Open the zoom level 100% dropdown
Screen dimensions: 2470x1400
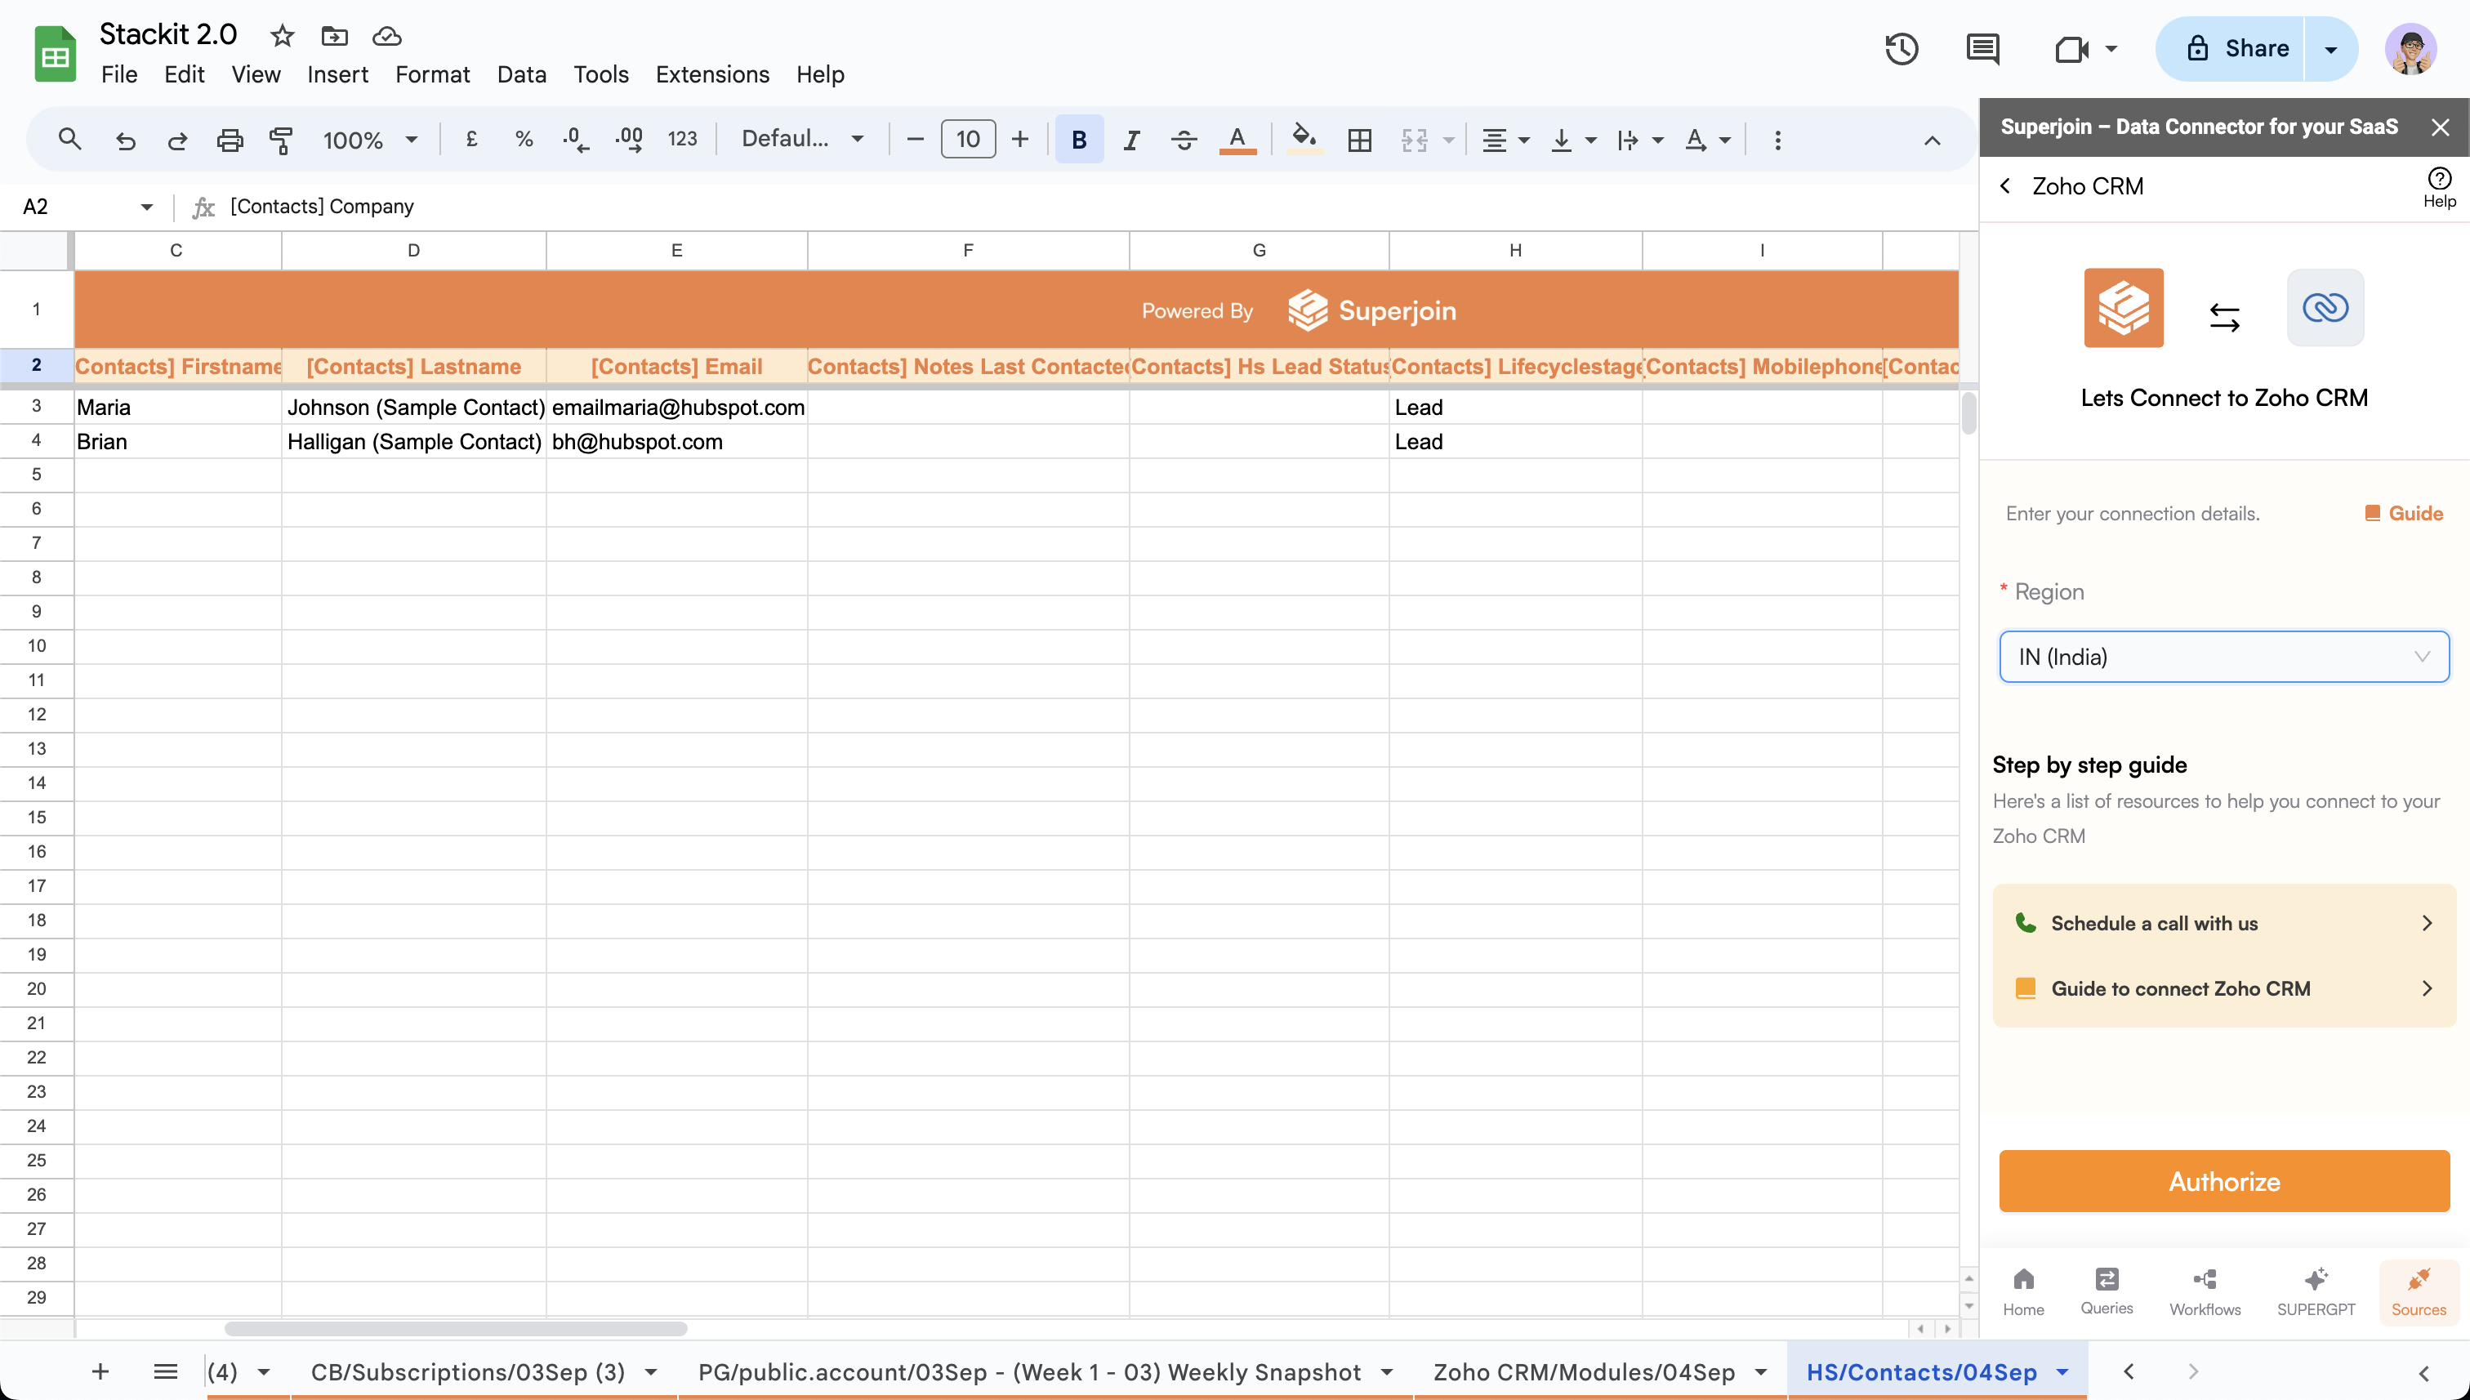point(370,140)
